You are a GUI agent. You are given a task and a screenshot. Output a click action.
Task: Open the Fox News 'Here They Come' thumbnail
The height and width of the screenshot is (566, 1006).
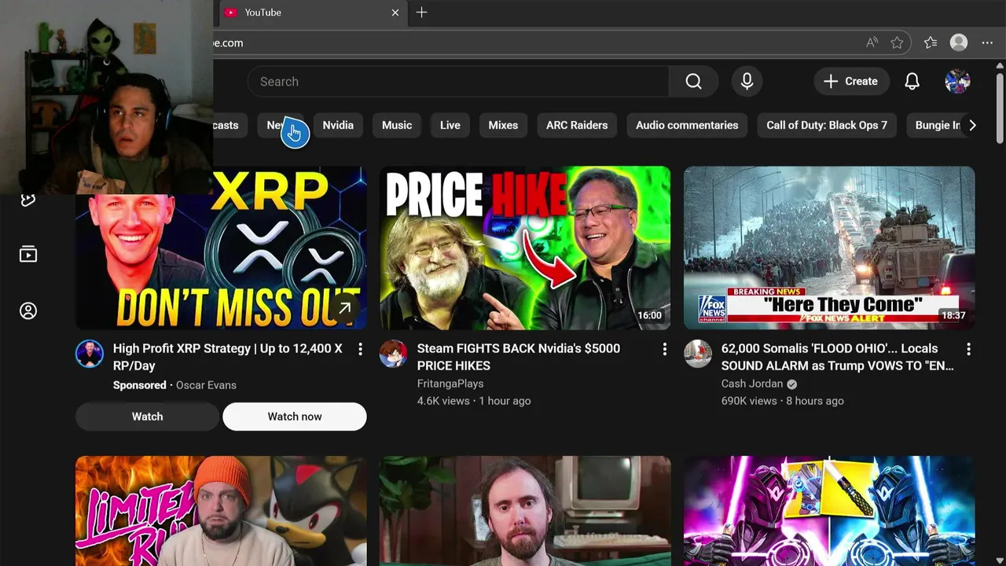pos(829,248)
